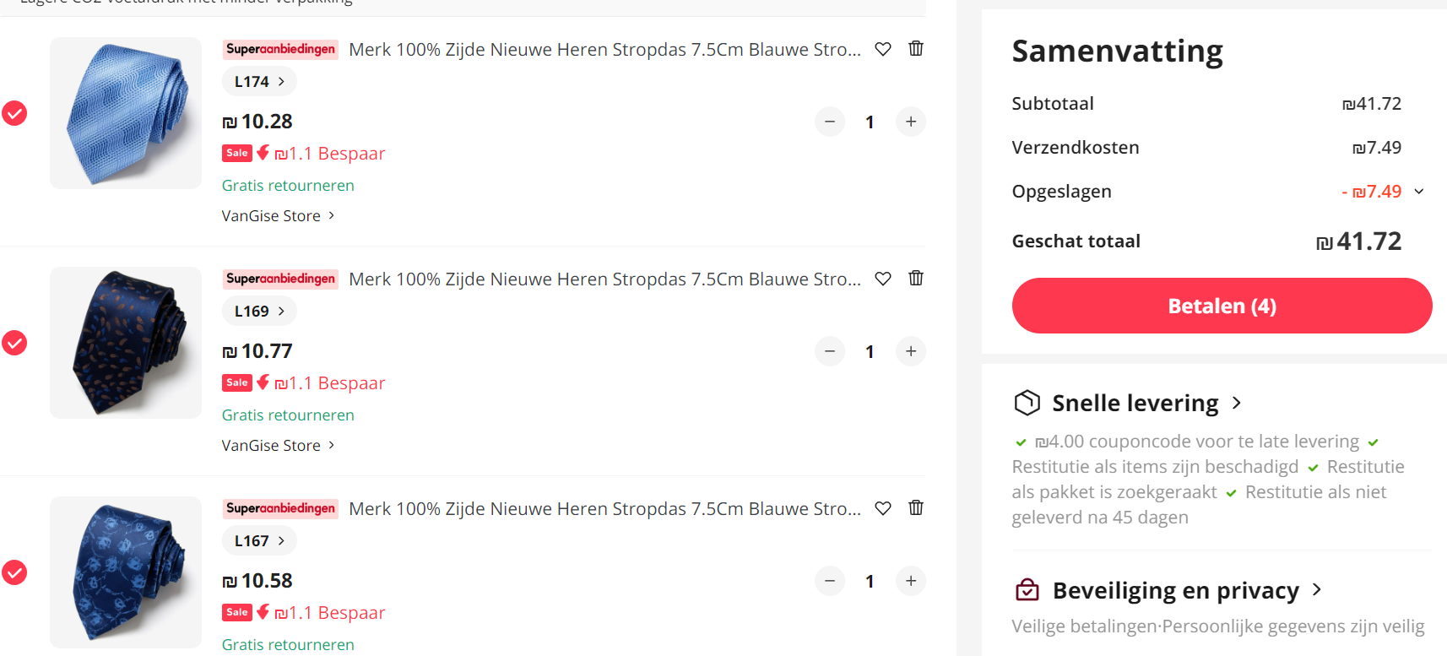This screenshot has width=1447, height=656.
Task: Decrease quantity of ₪10.77 tie
Action: click(x=829, y=351)
